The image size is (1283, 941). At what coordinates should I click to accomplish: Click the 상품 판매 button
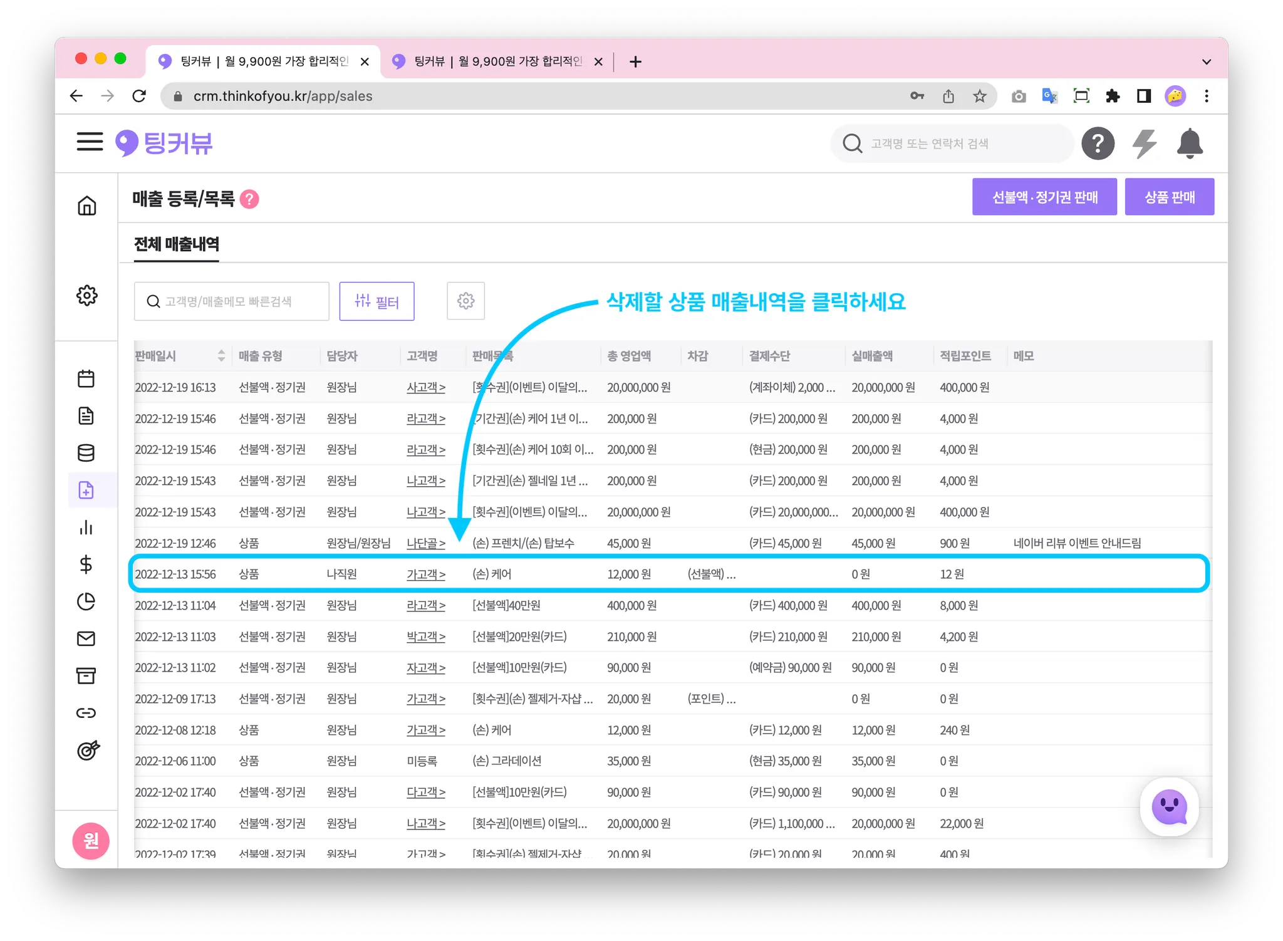(x=1169, y=197)
